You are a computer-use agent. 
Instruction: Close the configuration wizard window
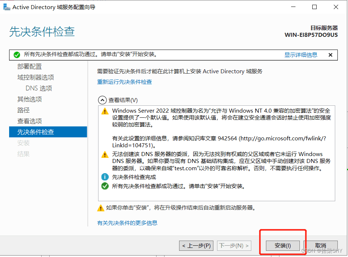pos(336,7)
